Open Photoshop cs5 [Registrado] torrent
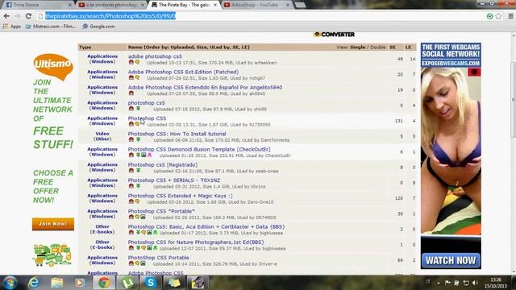Screen dimensions: 516x290 pos(163,164)
